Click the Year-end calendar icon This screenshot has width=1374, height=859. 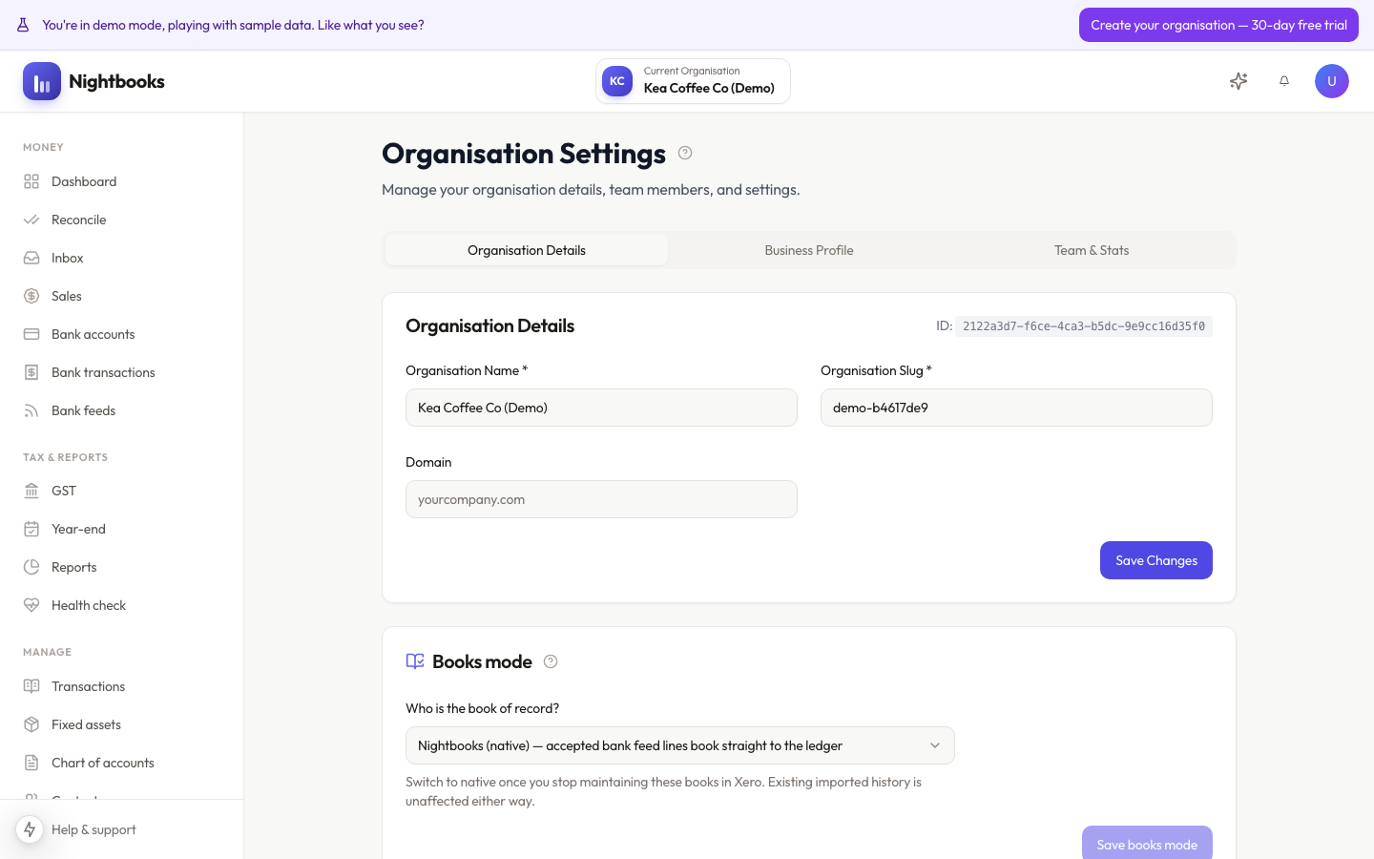coord(31,529)
